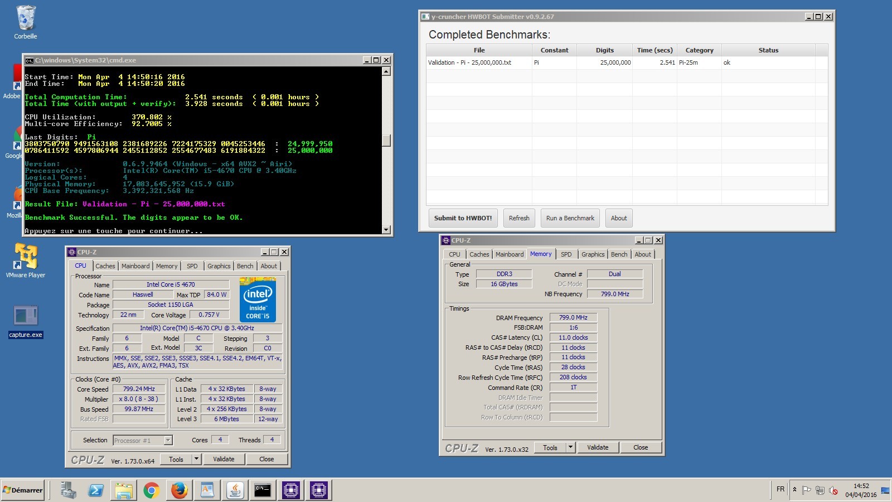The height and width of the screenshot is (502, 892).
Task: Select row Validation - Pi - 25,000,000.txt
Action: [627, 62]
